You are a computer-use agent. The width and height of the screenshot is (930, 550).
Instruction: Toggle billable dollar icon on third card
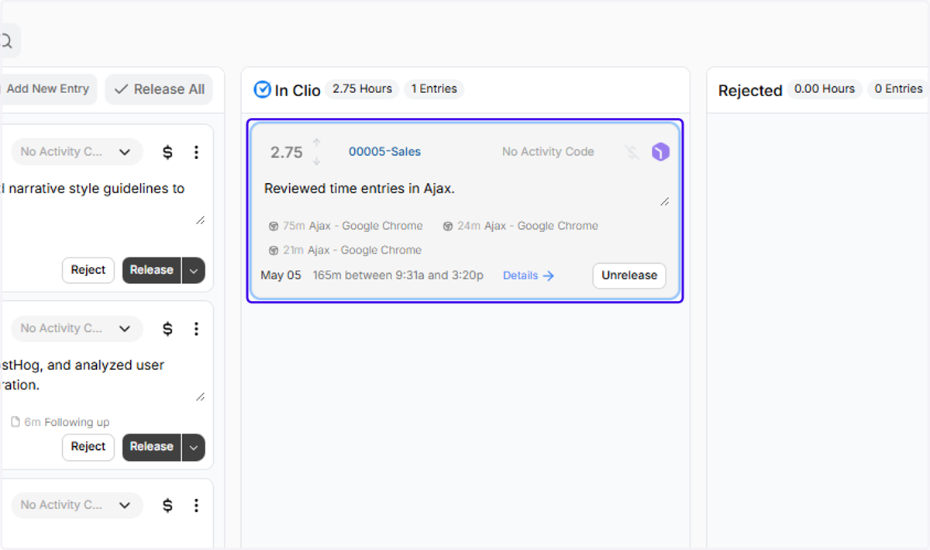coord(167,505)
